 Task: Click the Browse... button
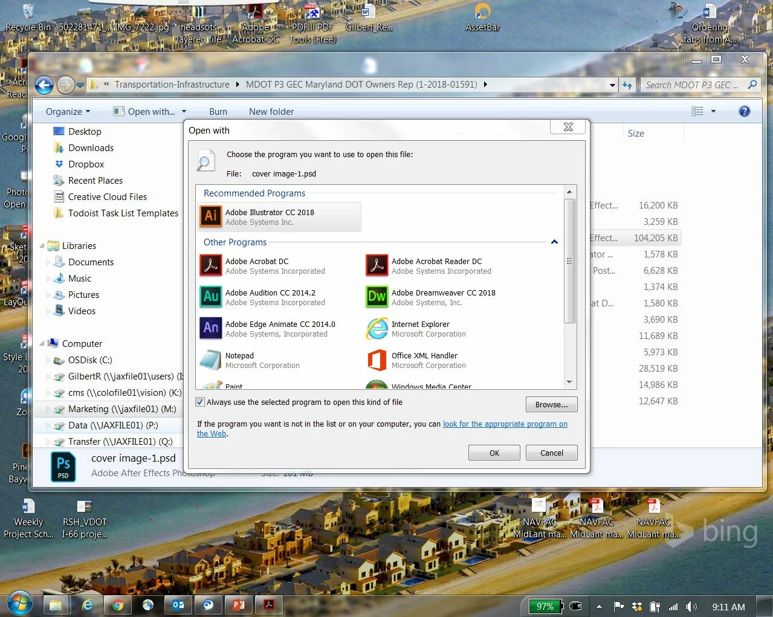552,404
